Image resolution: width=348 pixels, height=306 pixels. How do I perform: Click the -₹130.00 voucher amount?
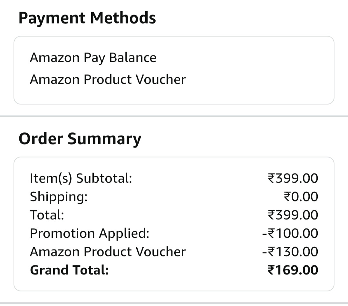click(290, 251)
